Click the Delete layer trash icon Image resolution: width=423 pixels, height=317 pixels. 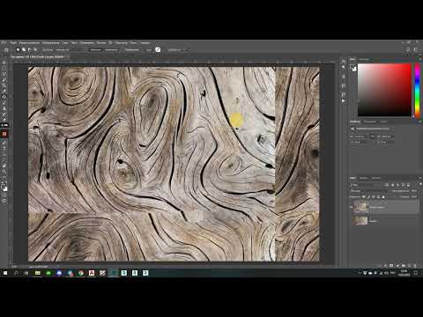click(415, 265)
